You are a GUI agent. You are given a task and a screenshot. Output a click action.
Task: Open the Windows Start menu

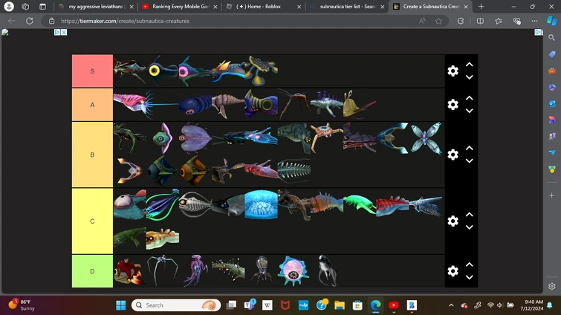121,305
